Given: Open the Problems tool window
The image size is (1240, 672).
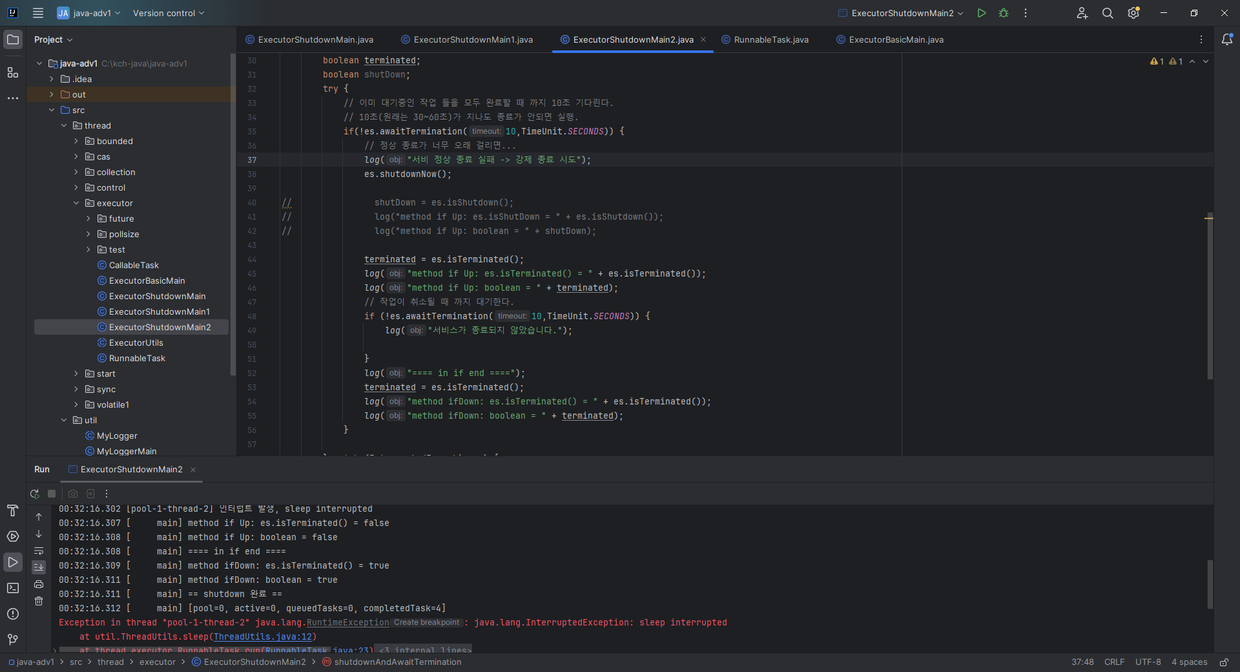Looking at the screenshot, I should (13, 614).
